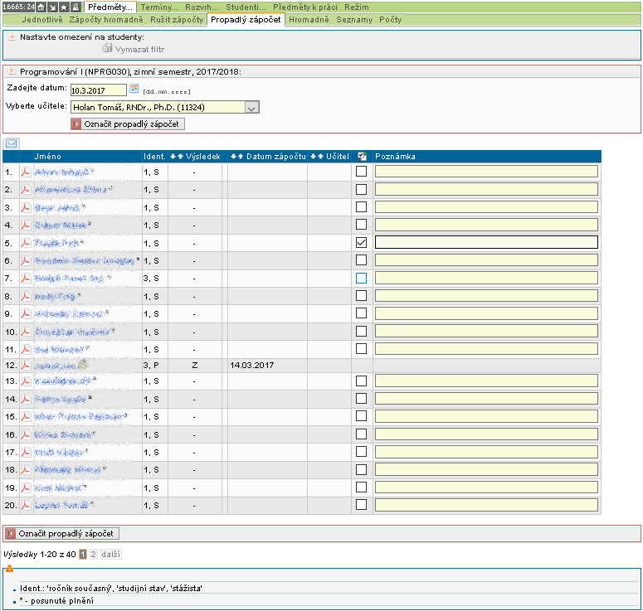
Task: Click the Vymazat filtr eraser icon
Action: coord(107,49)
